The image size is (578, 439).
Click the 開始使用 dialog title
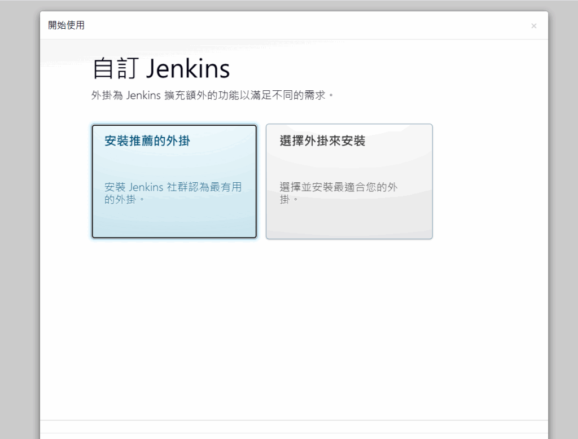tap(66, 25)
